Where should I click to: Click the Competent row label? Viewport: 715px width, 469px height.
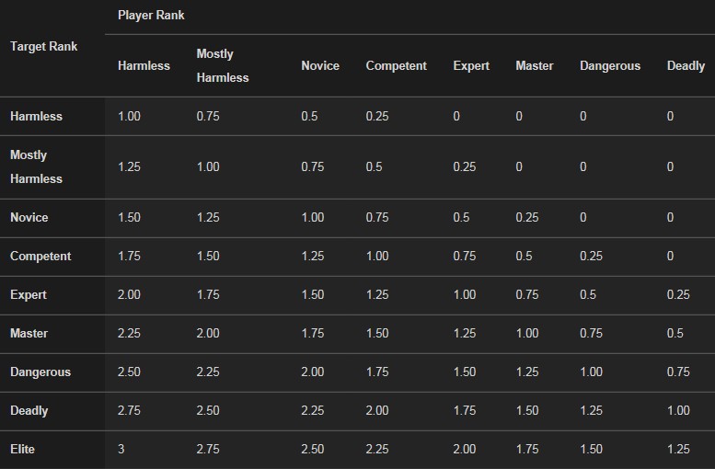coord(40,257)
